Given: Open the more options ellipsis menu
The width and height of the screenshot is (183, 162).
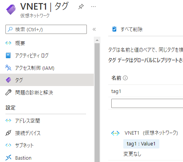Looking at the screenshot, I should (93, 7).
